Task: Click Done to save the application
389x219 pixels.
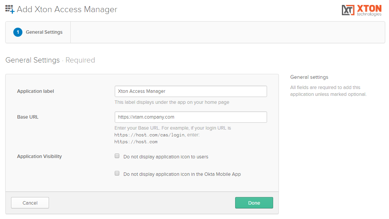Action: pyautogui.click(x=254, y=203)
